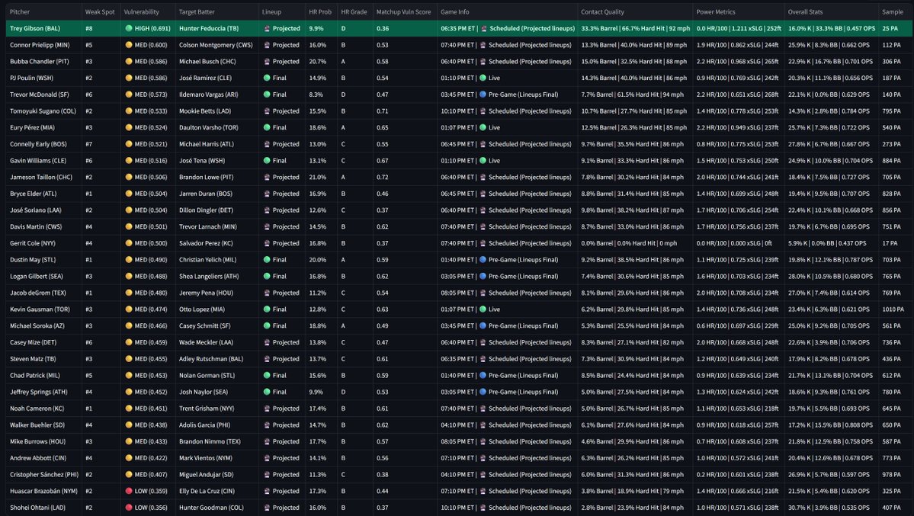914x516 pixels.
Task: Click the Contact Quality column header
Action: pyautogui.click(x=602, y=11)
